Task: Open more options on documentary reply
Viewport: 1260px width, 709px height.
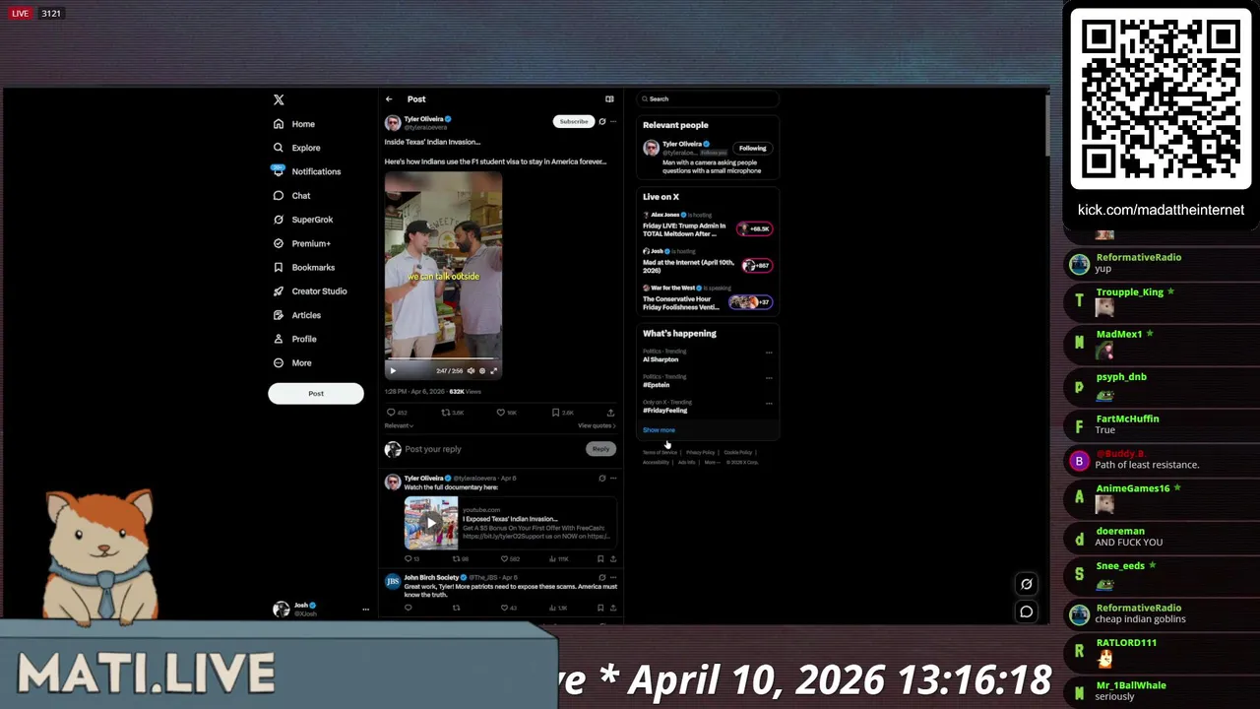Action: tap(613, 479)
